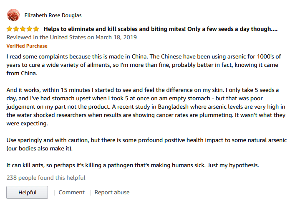Click the 'Use sparingly and with caution' paragraph
Viewport: 300px width, 206px height.
coord(146,144)
